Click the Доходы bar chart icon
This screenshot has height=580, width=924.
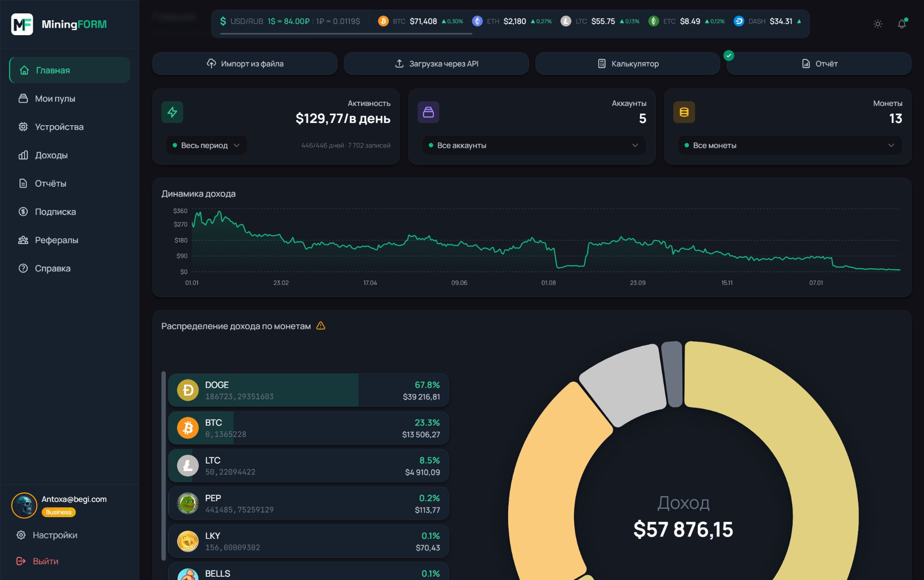(x=23, y=155)
